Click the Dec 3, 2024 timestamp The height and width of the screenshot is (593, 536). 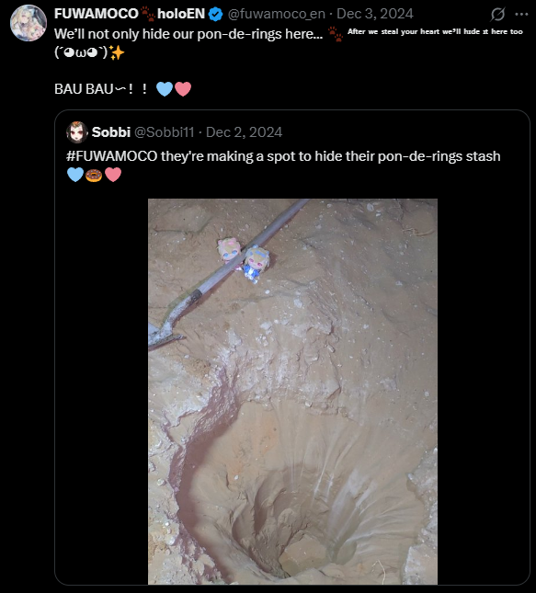[x=375, y=14]
